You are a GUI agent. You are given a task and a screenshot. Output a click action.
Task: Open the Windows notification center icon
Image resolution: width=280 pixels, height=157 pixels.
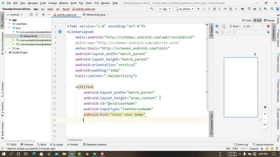click(273, 154)
